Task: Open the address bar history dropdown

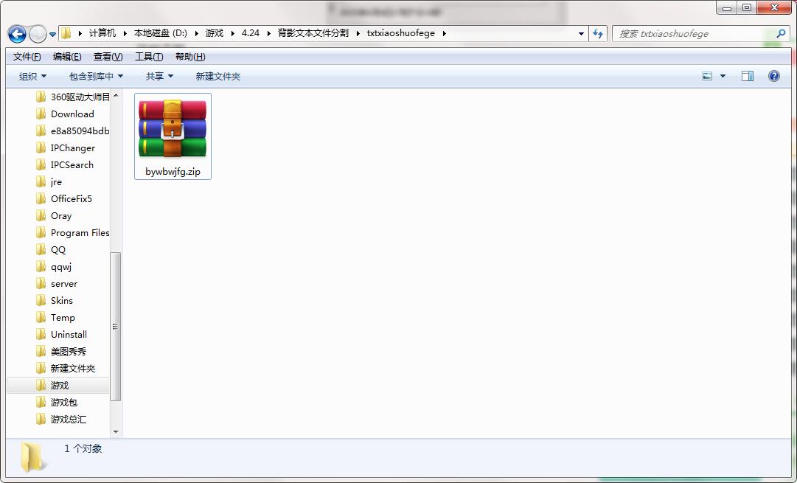Action: [581, 34]
